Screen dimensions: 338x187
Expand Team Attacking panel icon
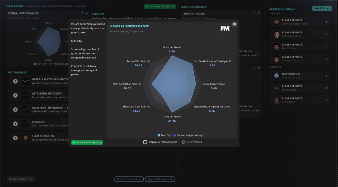[259, 13]
